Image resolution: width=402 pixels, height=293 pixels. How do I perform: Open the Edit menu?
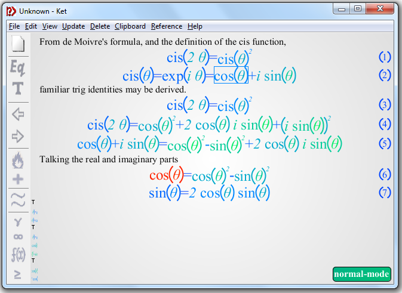[31, 26]
